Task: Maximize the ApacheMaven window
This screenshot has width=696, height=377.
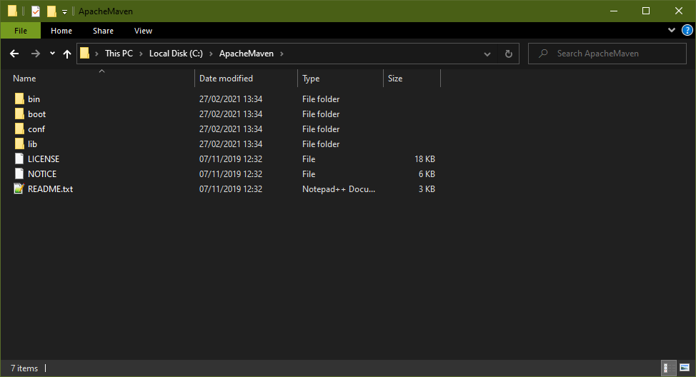Action: click(x=646, y=11)
